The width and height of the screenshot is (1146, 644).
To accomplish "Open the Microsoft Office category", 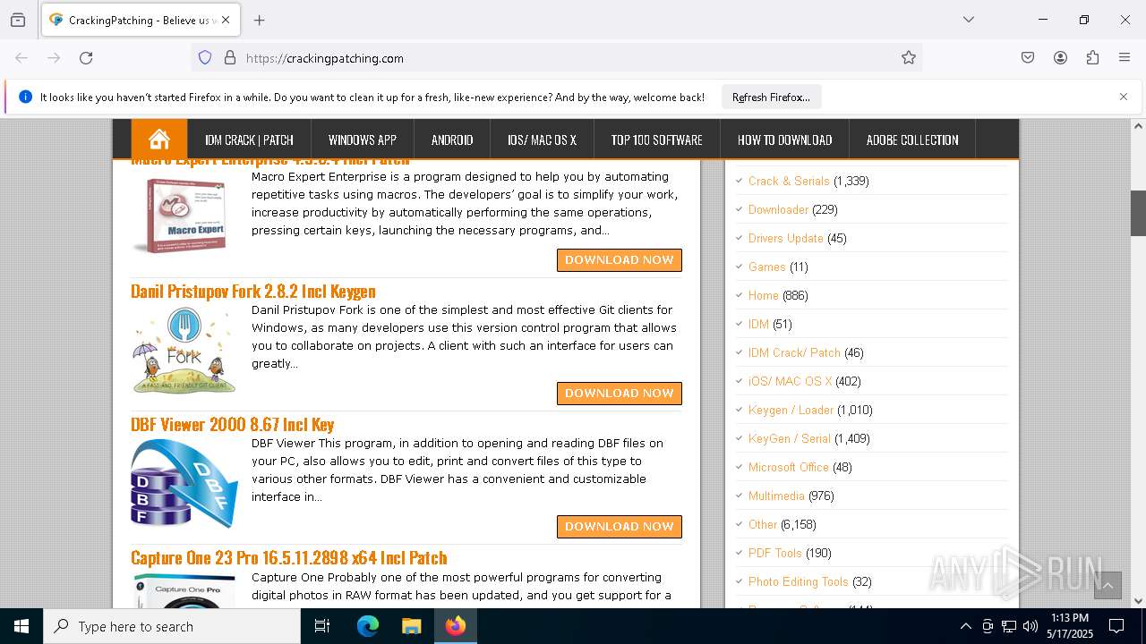I will pos(789,467).
